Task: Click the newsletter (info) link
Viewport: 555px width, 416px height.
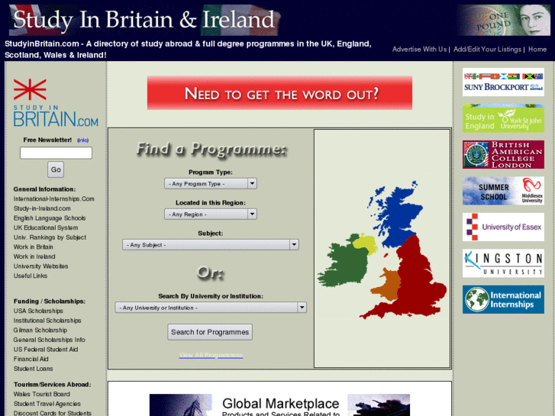Action: point(82,140)
